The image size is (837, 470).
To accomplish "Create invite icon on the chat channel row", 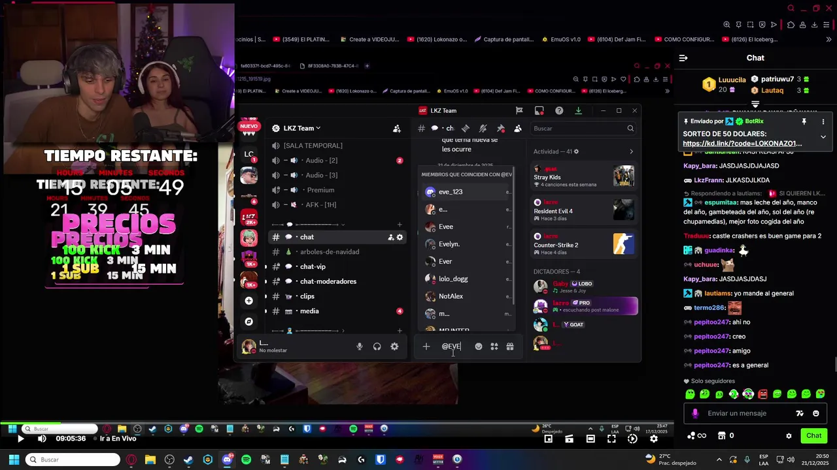I will pos(391,237).
